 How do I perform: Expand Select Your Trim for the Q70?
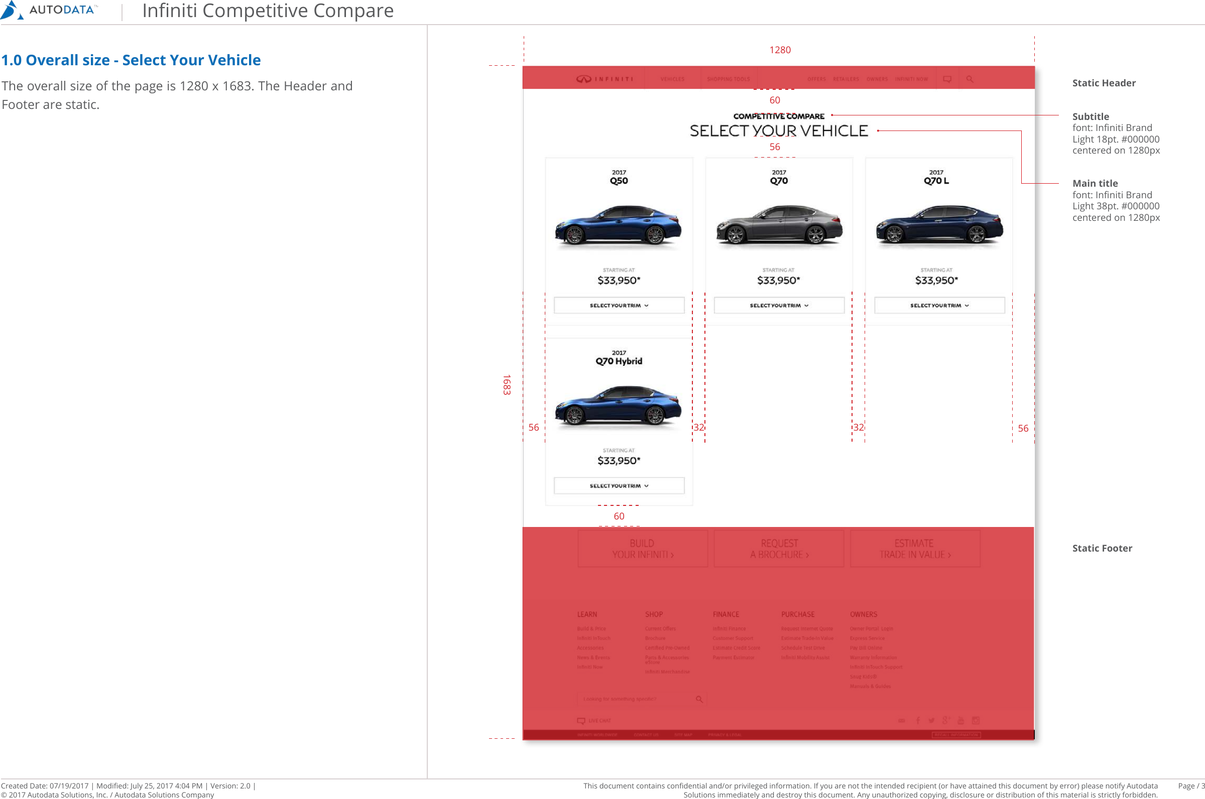point(779,305)
